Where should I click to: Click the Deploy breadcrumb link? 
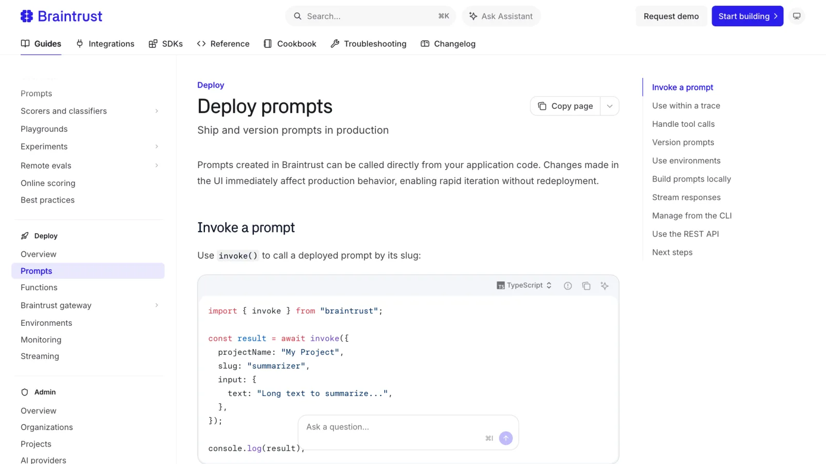click(211, 85)
